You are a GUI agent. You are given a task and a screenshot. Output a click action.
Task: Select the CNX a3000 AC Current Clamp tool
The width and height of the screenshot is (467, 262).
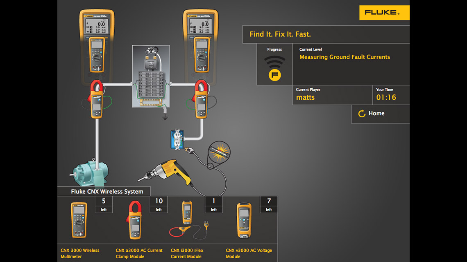click(x=135, y=220)
